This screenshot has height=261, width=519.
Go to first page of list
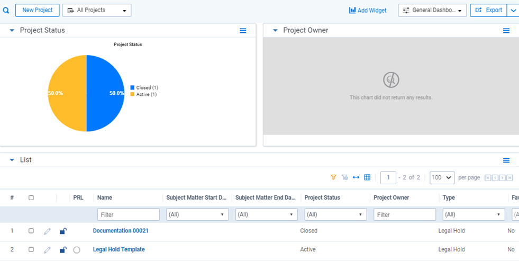488,178
